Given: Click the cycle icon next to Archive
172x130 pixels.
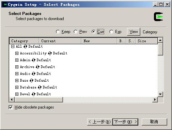Looking at the screenshot, I should click(x=37, y=67).
